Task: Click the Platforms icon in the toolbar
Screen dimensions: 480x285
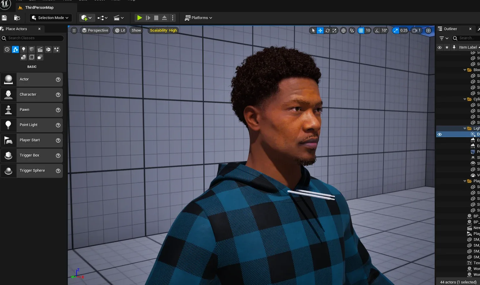Action: (187, 18)
